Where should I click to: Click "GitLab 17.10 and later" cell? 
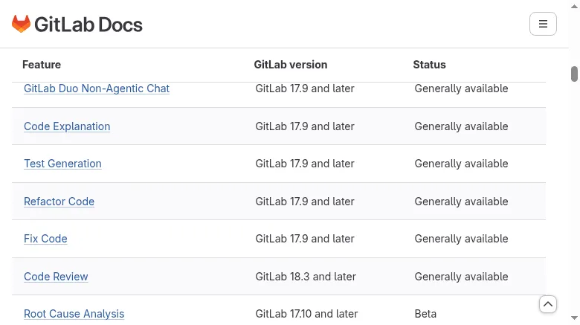(306, 314)
